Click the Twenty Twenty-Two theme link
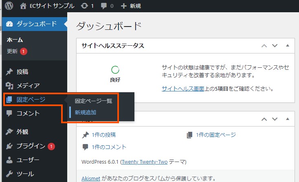The height and width of the screenshot is (182, 299). coord(145,162)
